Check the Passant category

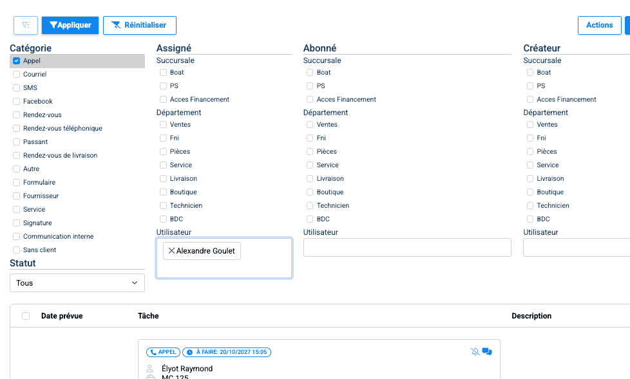pyautogui.click(x=17, y=142)
